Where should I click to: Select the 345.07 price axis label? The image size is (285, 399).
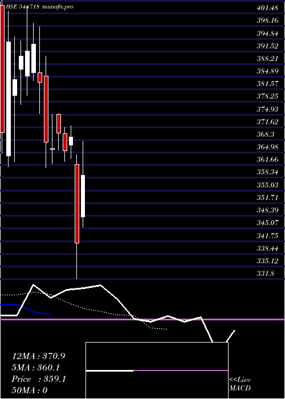[267, 223]
